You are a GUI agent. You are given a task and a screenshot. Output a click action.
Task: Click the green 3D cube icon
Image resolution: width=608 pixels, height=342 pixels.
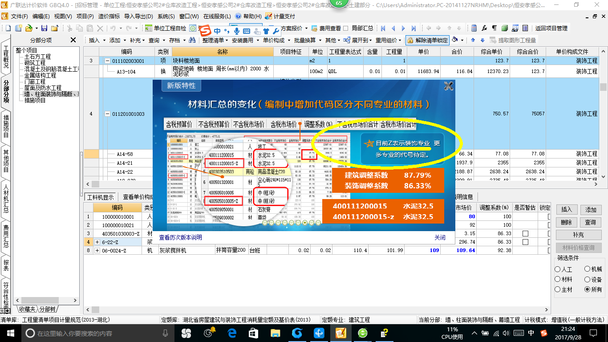pos(504,28)
